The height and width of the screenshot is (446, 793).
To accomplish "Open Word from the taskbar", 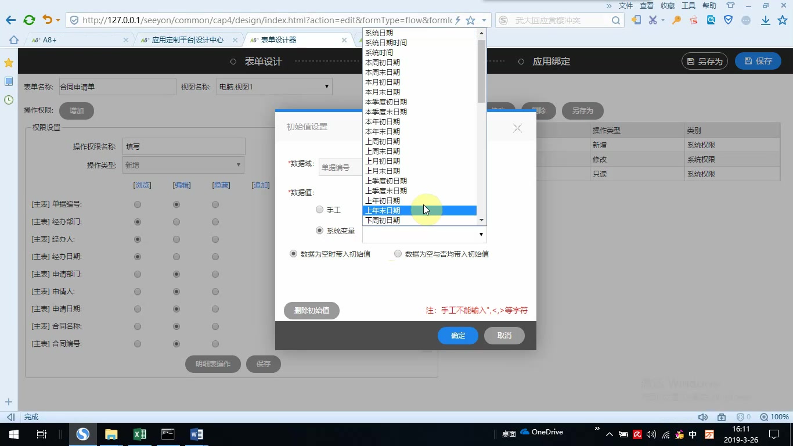I will pyautogui.click(x=196, y=434).
